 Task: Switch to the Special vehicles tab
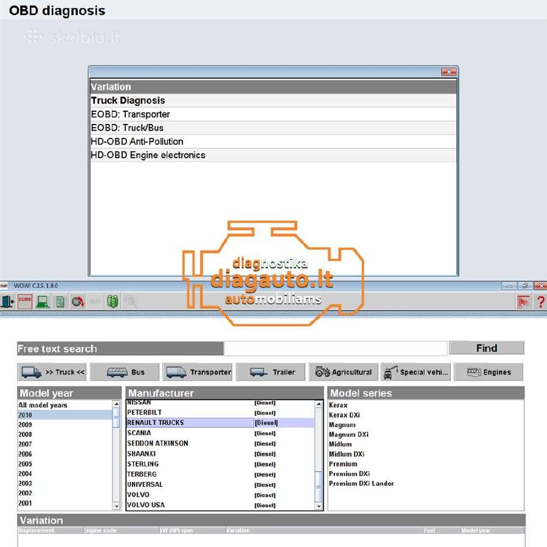(416, 372)
